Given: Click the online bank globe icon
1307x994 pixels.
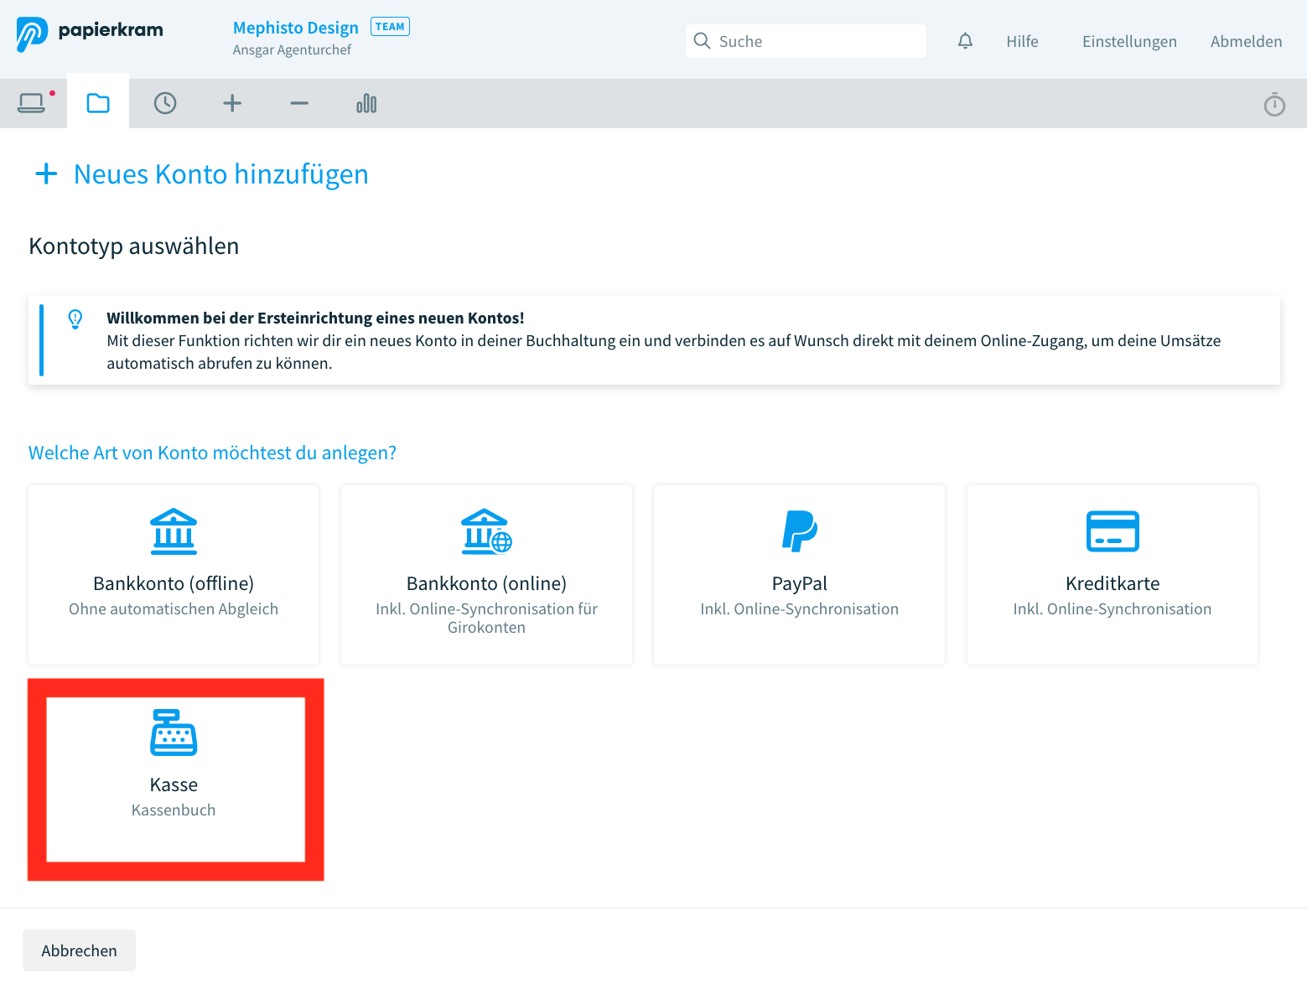Looking at the screenshot, I should 486,531.
